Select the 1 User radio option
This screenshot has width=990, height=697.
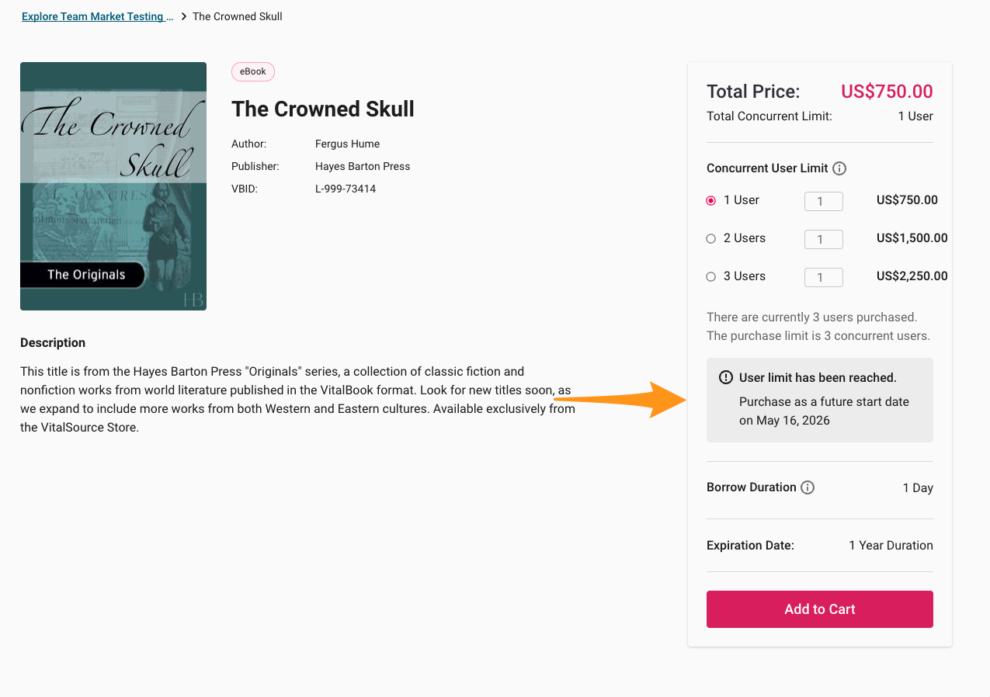coord(710,200)
